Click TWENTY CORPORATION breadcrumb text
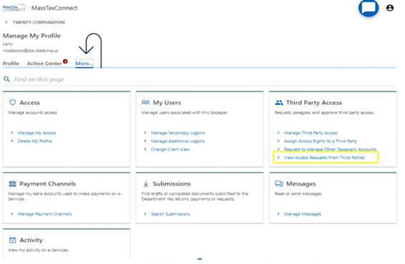The image size is (405, 264). point(39,22)
